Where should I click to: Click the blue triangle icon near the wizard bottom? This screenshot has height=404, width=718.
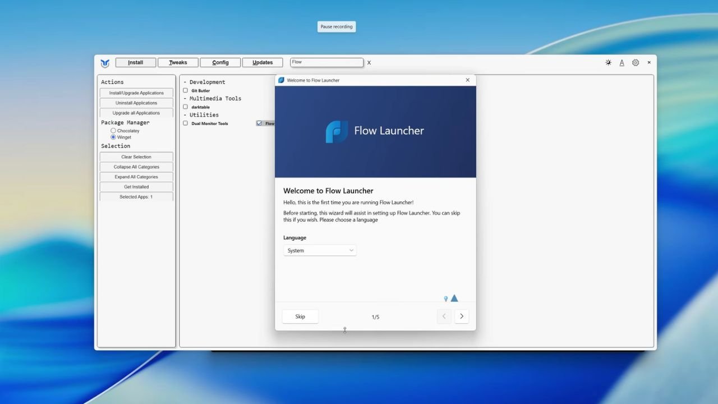(454, 298)
